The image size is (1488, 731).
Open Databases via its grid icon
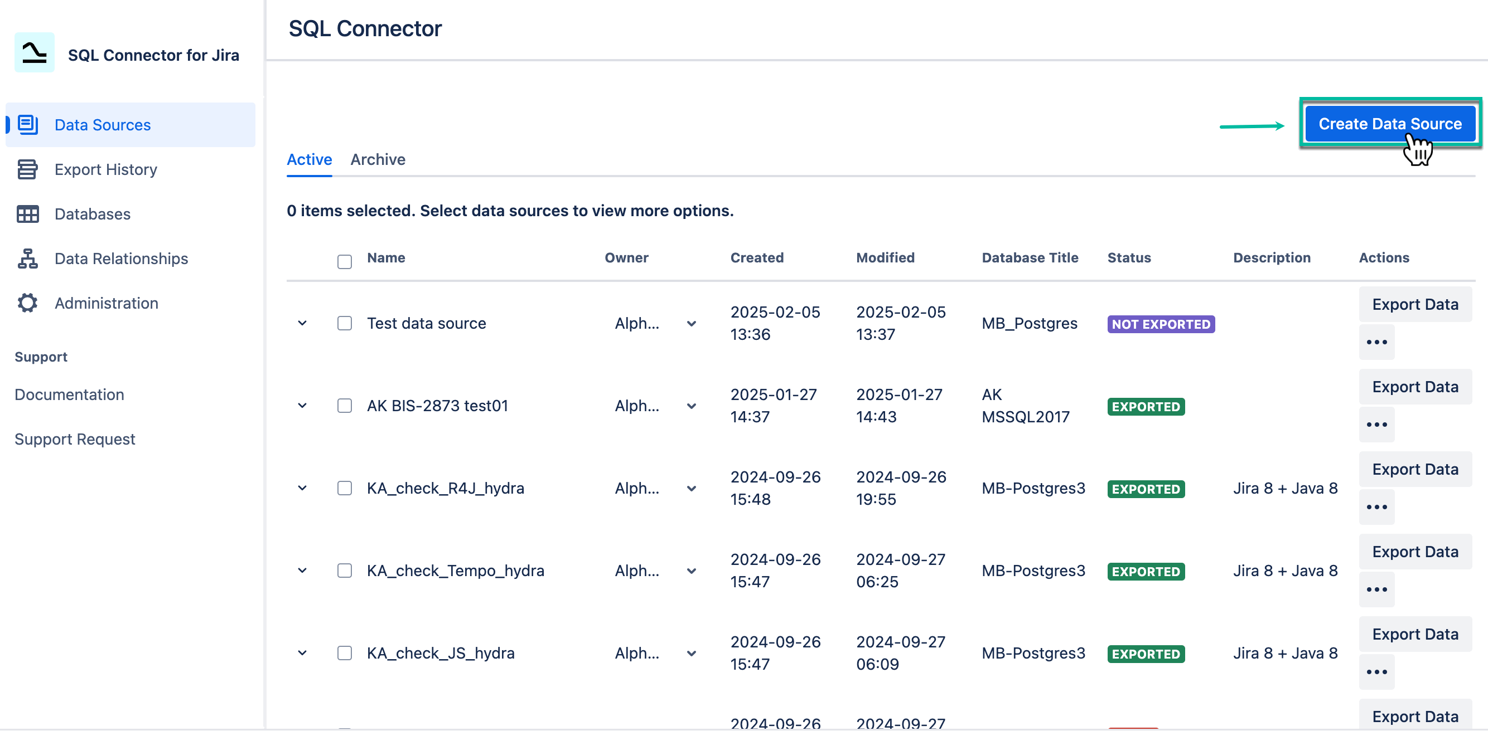click(x=27, y=213)
